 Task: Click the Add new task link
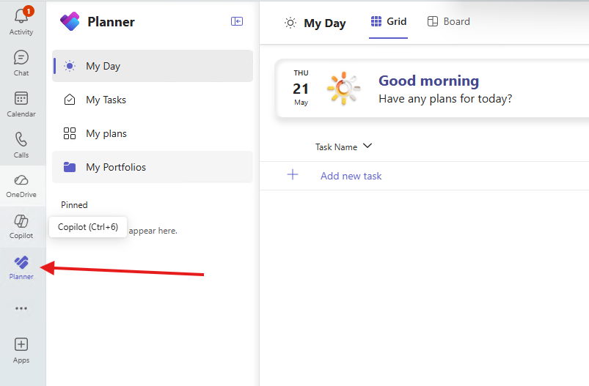[351, 176]
